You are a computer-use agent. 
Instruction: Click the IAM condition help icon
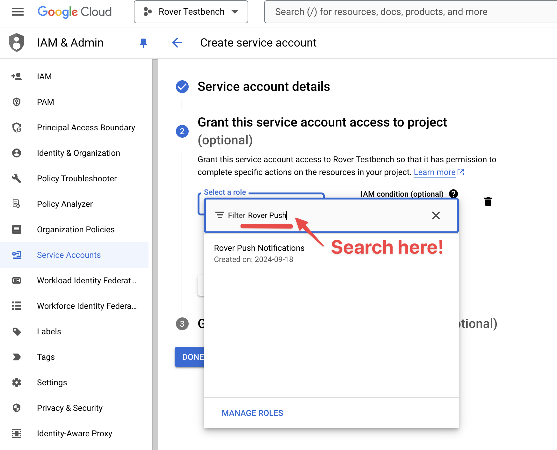(453, 194)
